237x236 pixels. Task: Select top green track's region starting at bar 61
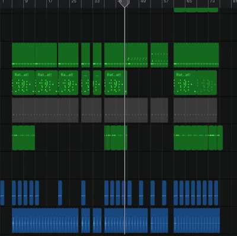tap(196, 55)
